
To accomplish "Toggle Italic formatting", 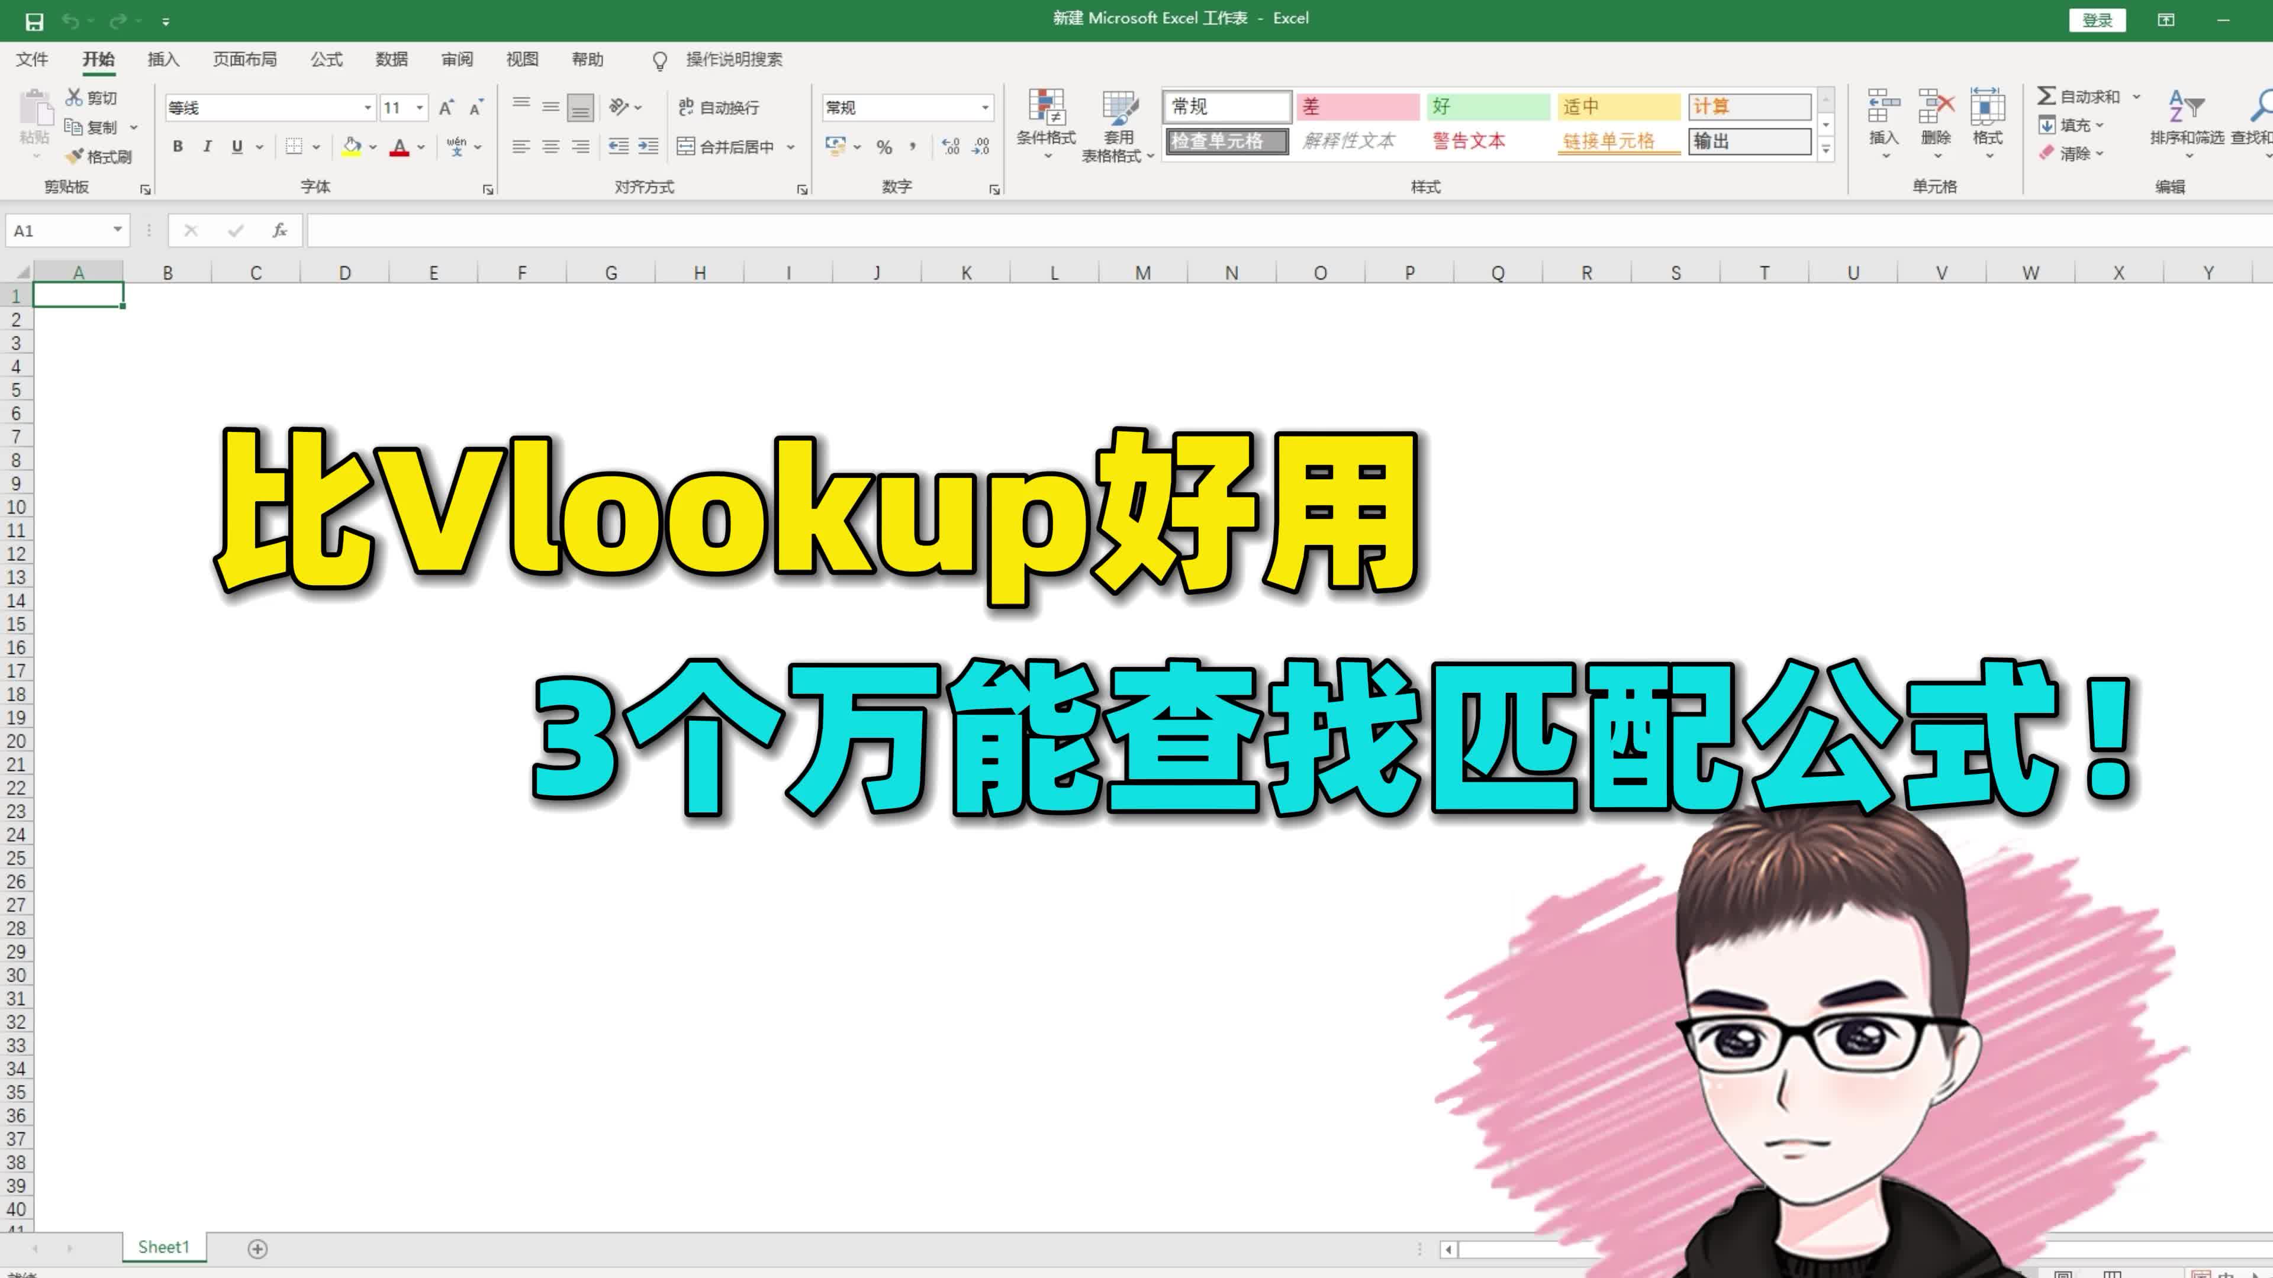I will click(207, 146).
